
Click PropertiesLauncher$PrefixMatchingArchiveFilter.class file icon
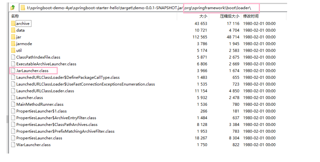click(13, 131)
